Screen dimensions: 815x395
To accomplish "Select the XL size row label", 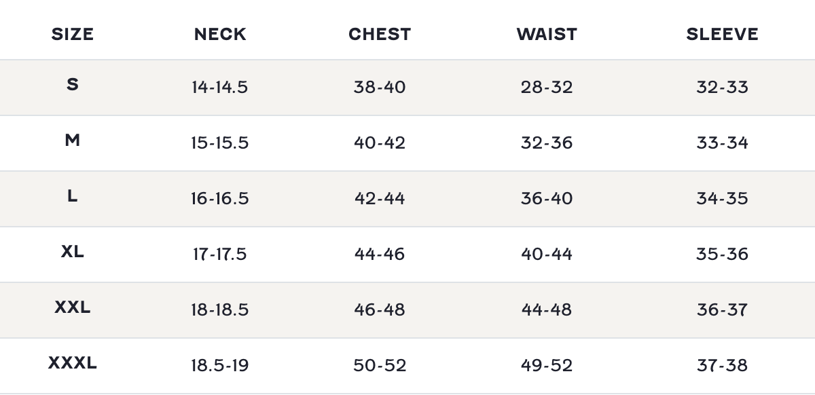I will tap(73, 252).
